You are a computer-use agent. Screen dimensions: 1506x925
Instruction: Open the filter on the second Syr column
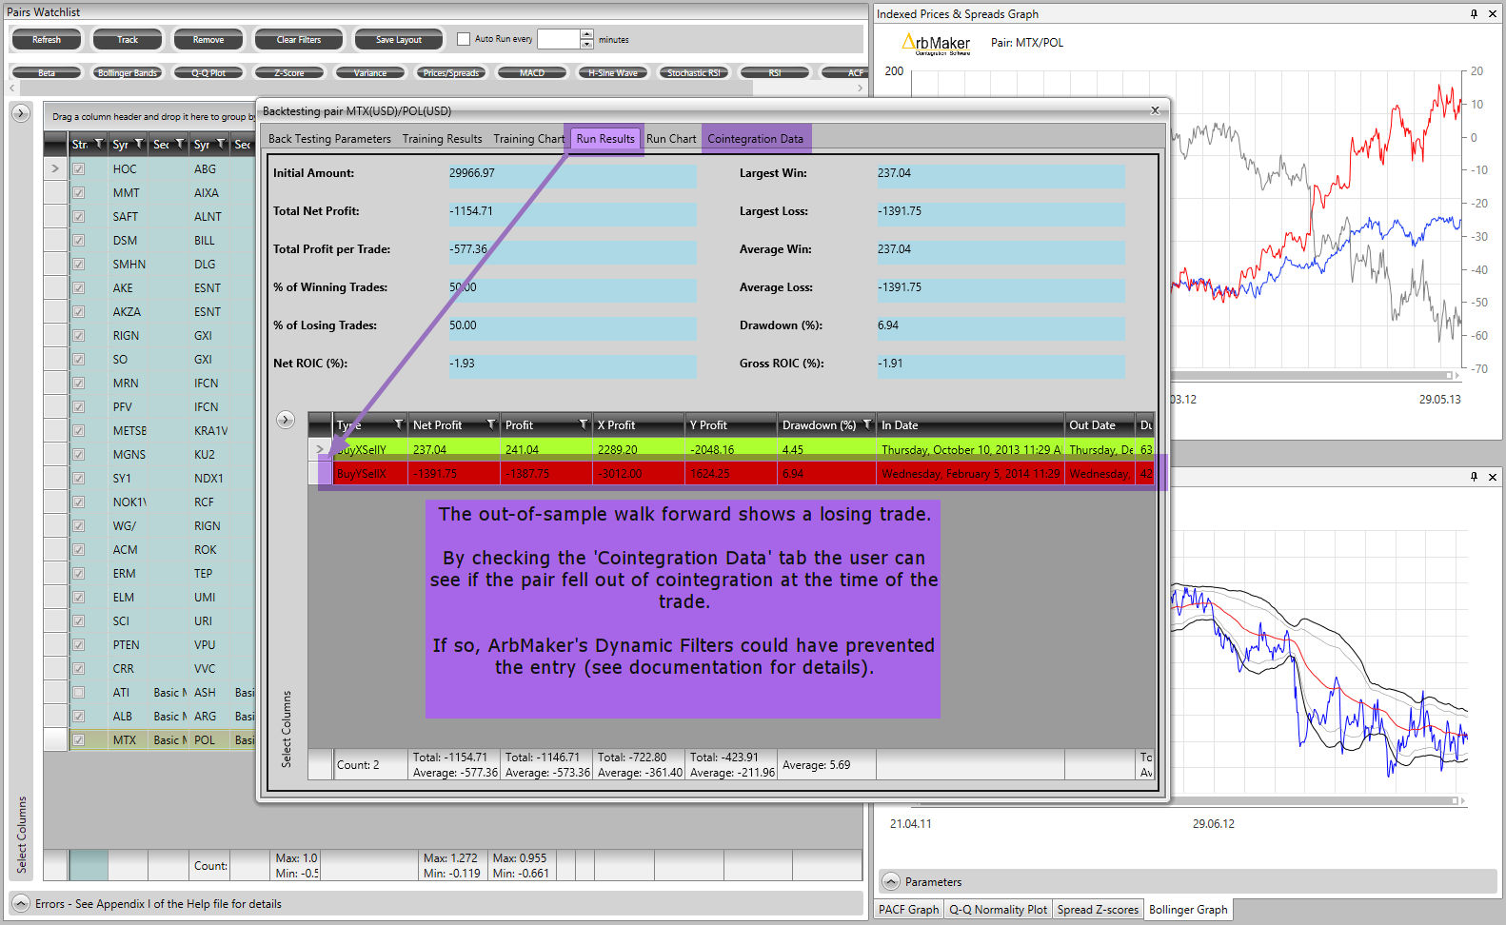click(x=221, y=145)
